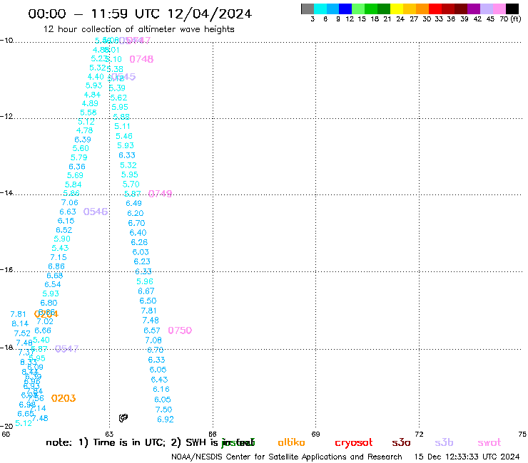This screenshot has height=463, width=528.
Task: Click the wave height value 7.02
Action: point(45,321)
